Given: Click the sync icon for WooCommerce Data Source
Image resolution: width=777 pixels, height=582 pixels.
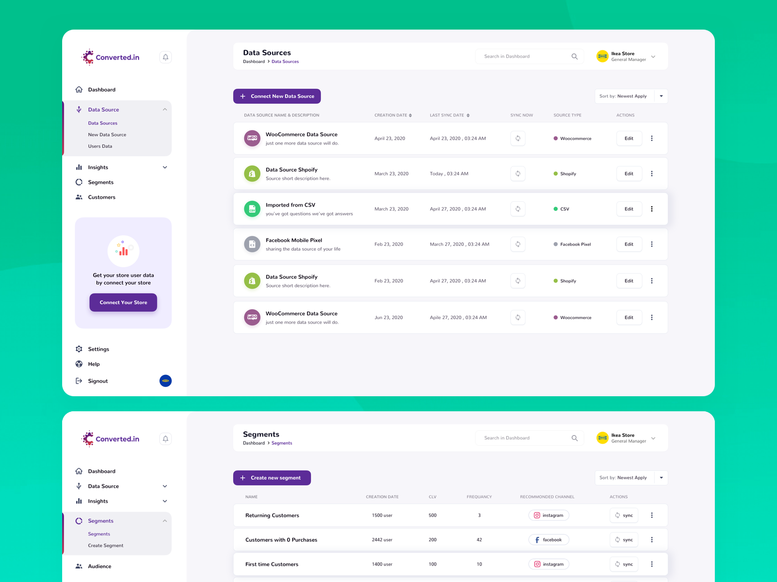Looking at the screenshot, I should (x=518, y=138).
